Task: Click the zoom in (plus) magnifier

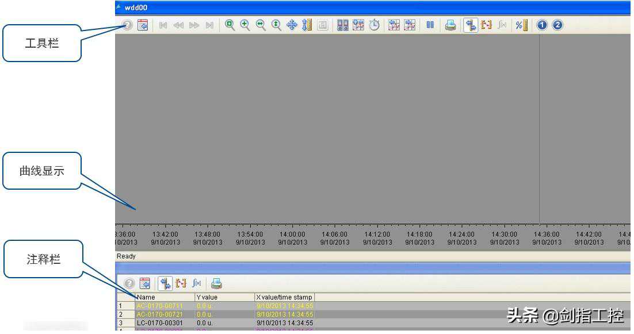Action: pos(245,25)
